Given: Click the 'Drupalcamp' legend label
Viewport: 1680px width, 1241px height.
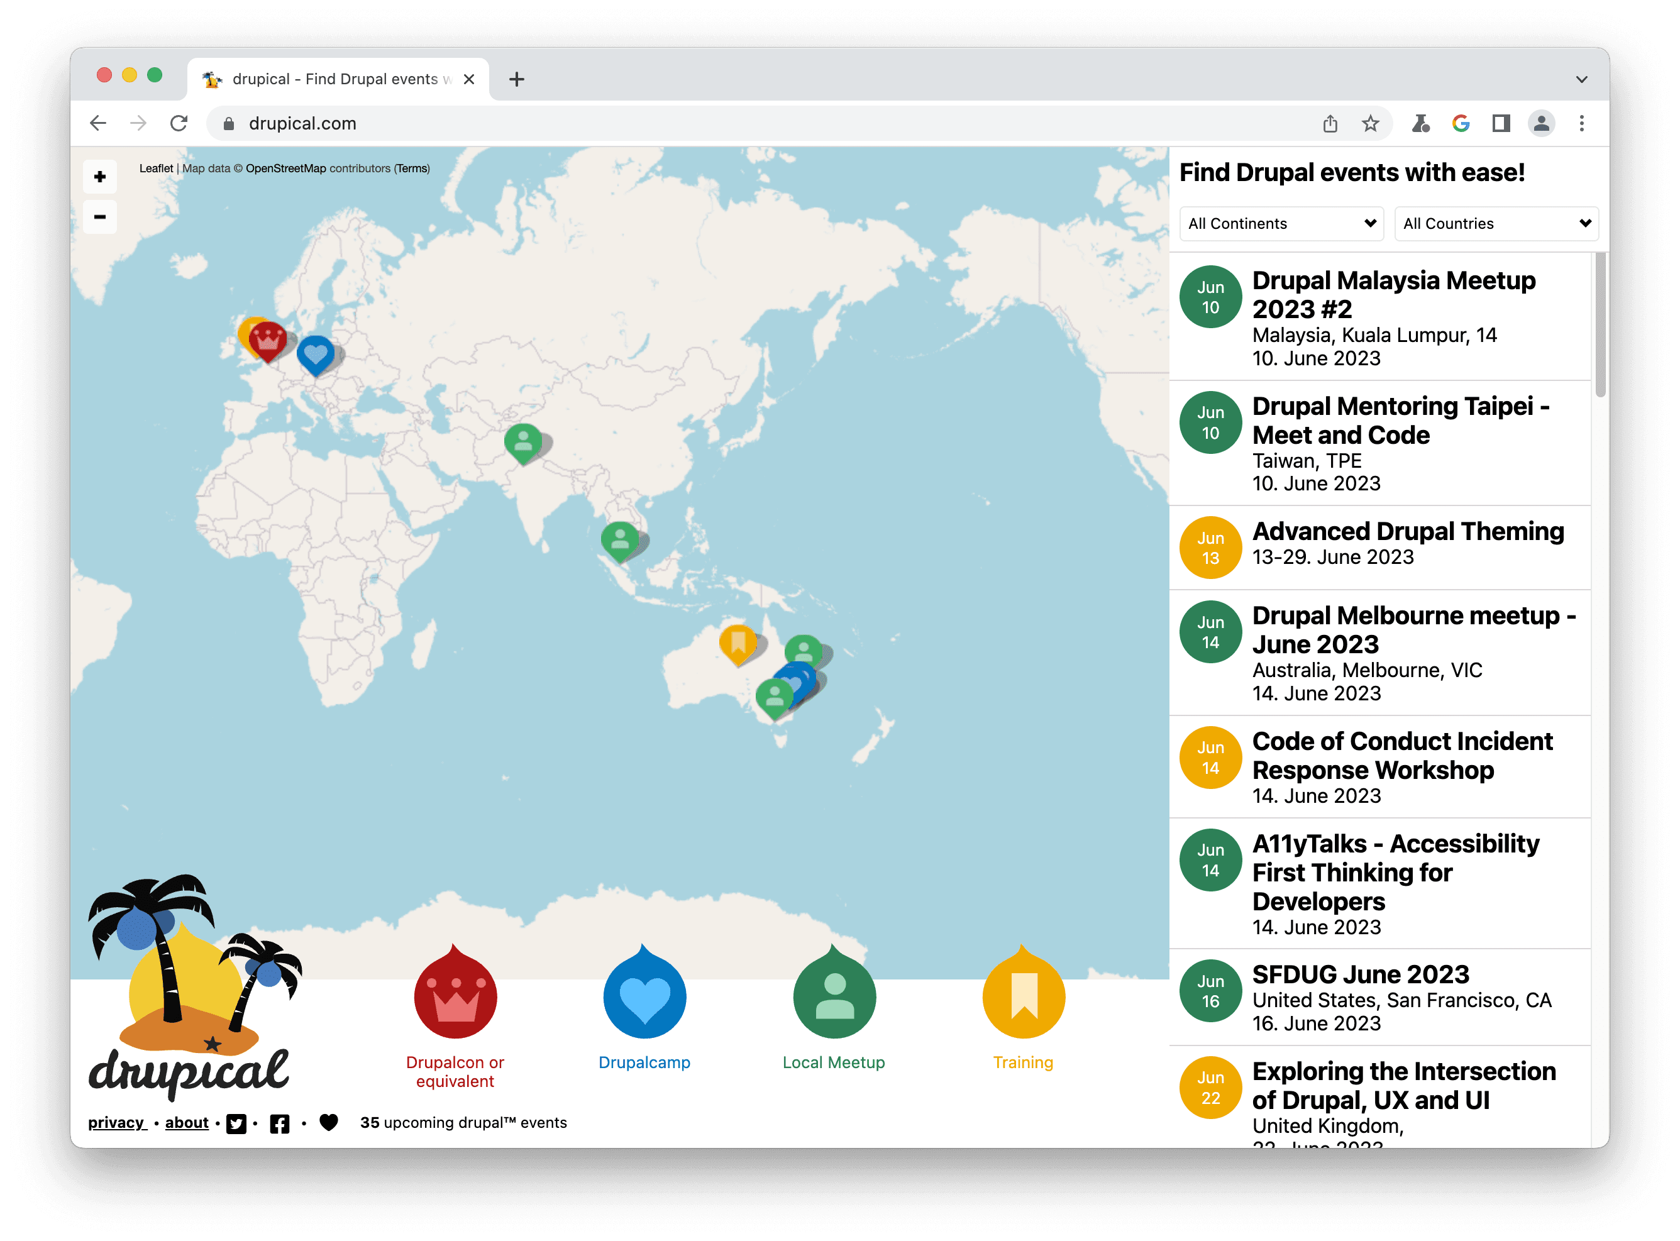Looking at the screenshot, I should 644,1063.
